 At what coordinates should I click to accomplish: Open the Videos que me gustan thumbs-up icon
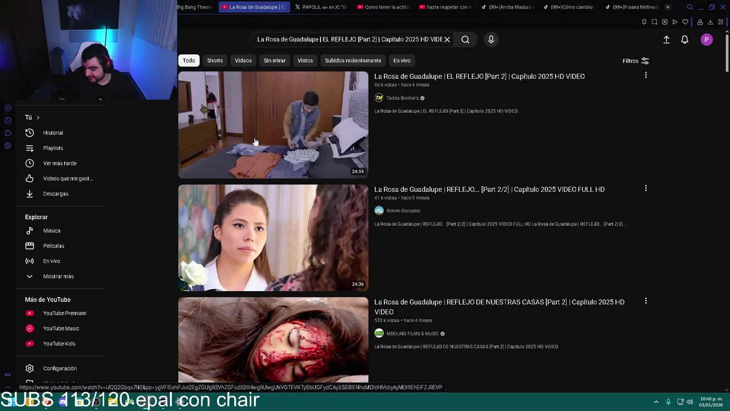[30, 179]
